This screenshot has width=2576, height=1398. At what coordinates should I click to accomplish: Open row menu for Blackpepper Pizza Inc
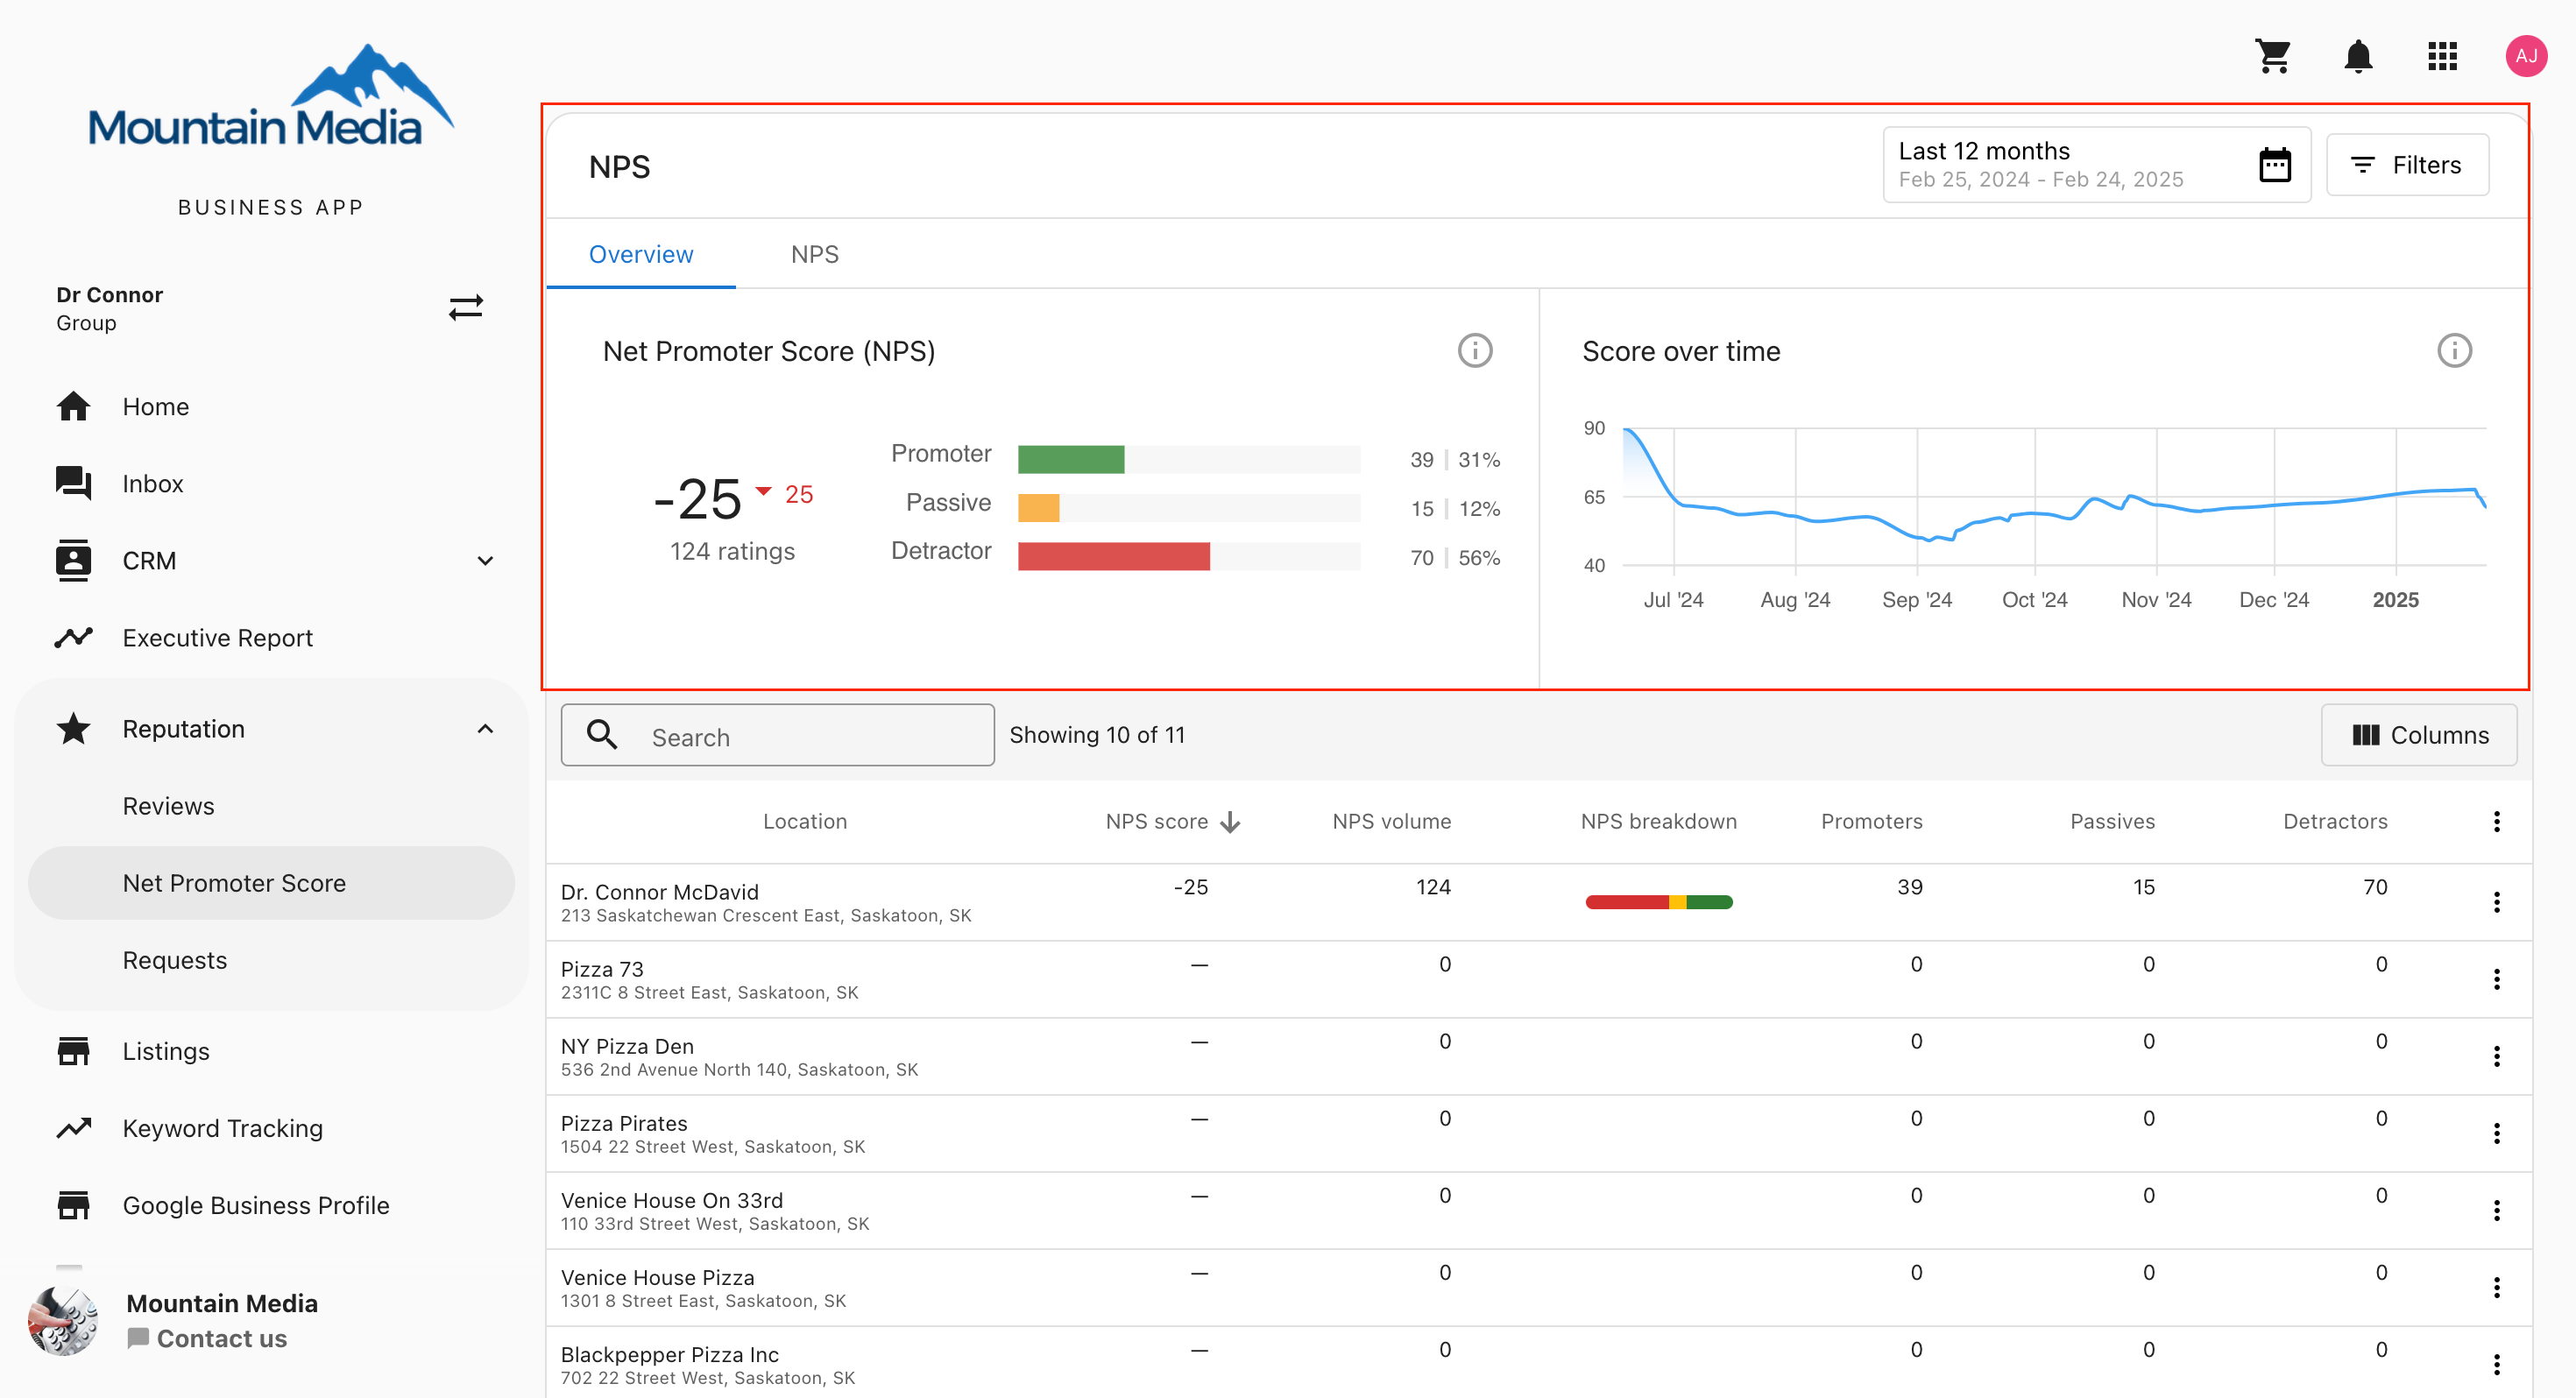click(x=2497, y=1364)
